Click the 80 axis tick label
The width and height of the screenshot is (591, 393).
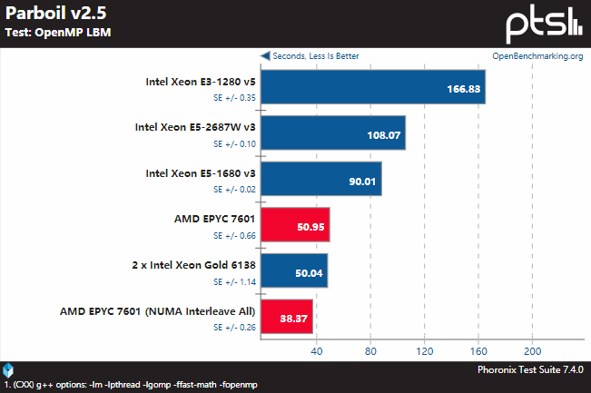(370, 351)
